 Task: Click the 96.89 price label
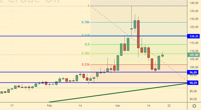193,72
